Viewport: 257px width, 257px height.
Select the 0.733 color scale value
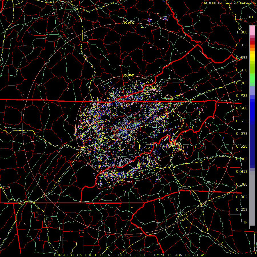click(x=242, y=96)
